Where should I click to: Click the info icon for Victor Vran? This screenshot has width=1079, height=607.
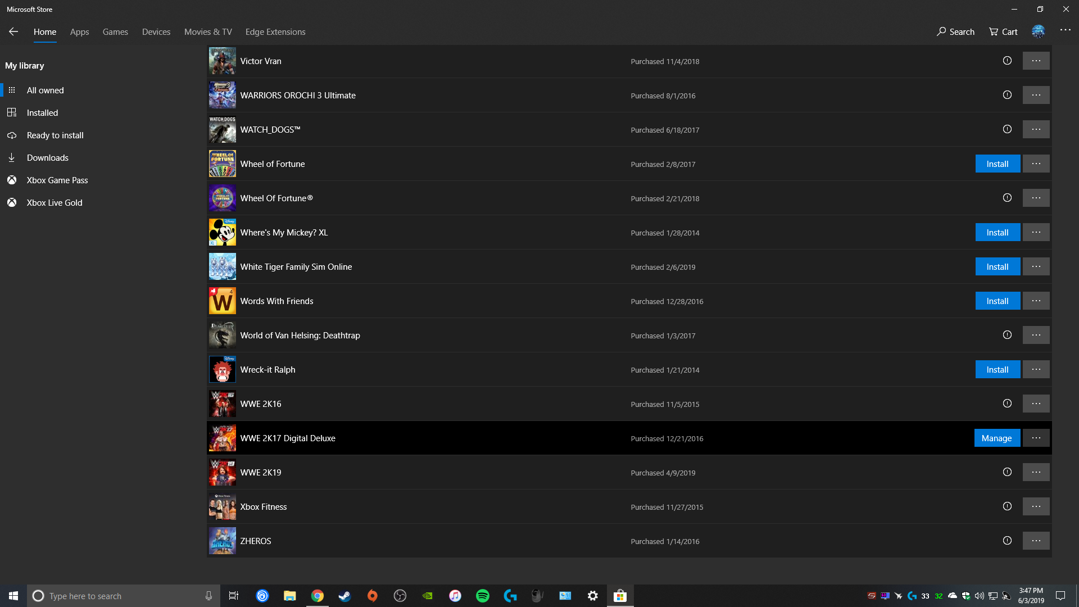click(x=1007, y=61)
